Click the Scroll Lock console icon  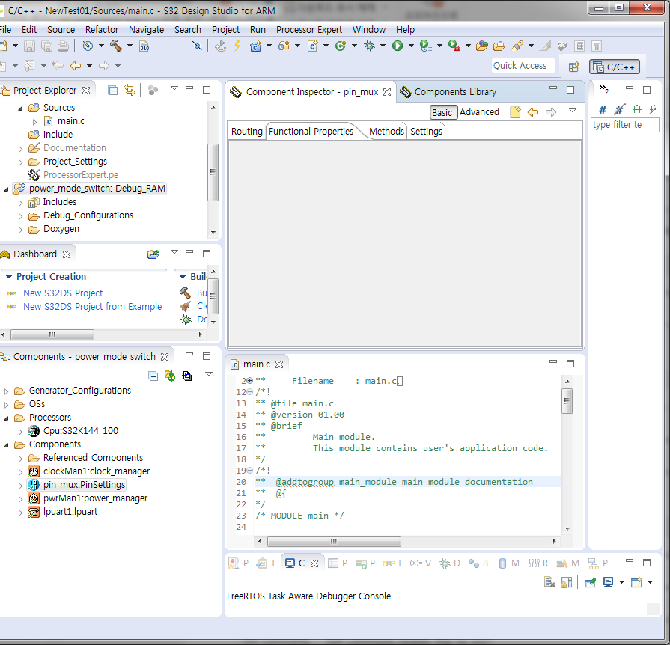pyautogui.click(x=567, y=582)
